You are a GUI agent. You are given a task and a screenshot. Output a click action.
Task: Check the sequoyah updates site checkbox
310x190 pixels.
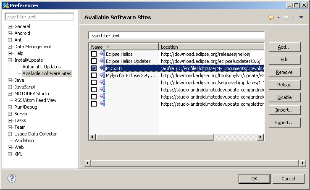click(94, 82)
